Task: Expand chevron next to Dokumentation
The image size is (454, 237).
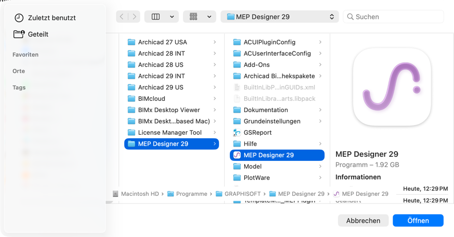Action: pyautogui.click(x=320, y=110)
